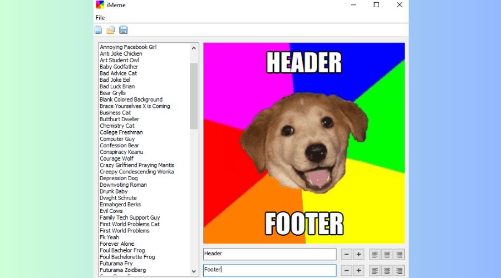Select Foul Bachelor Frog template
This screenshot has width=501, height=278.
tap(122, 250)
